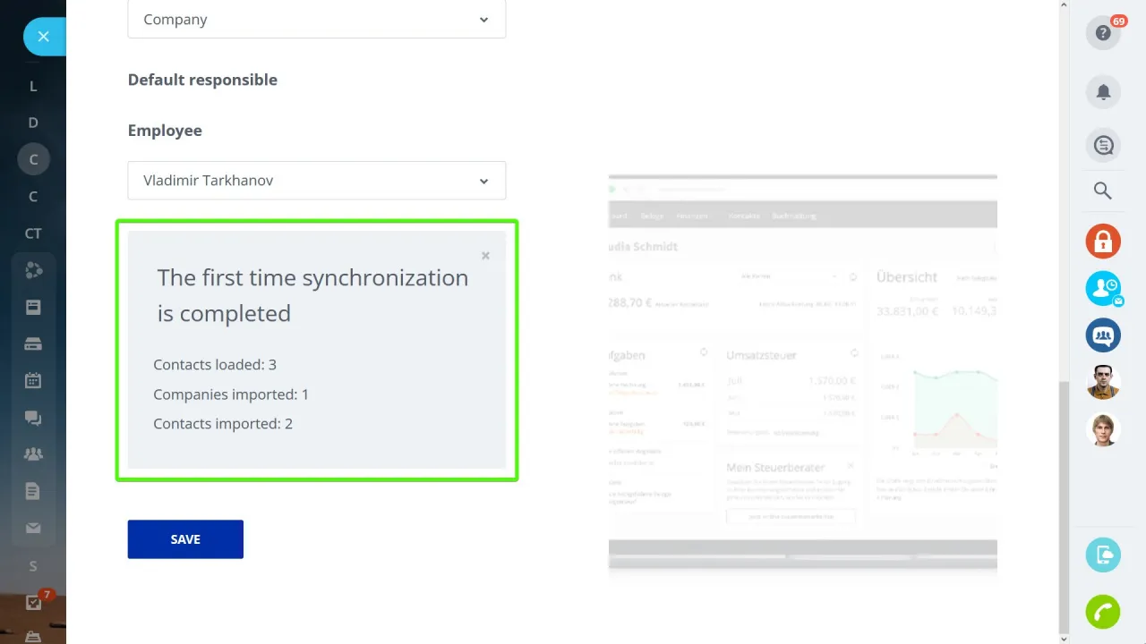The height and width of the screenshot is (644, 1146).
Task: Click the SAVE button
Action: pos(185,538)
